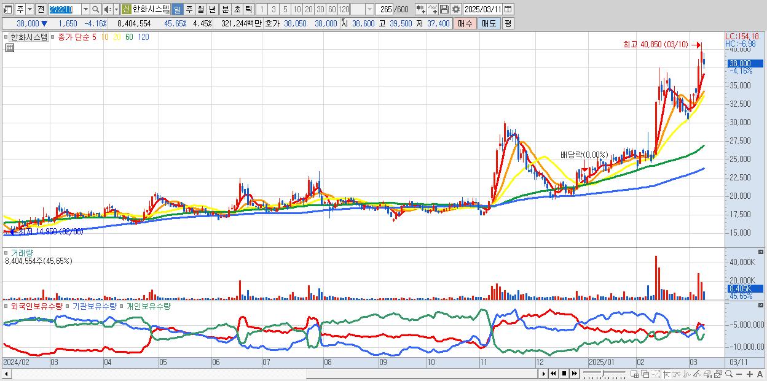Click the crosshair cursor mode icon at bottom
The width and height of the screenshot is (767, 381).
click(666, 374)
